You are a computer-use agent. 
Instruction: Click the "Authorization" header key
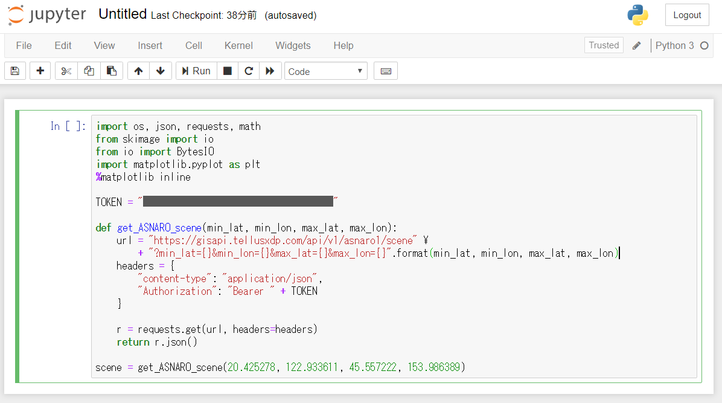pyautogui.click(x=177, y=291)
